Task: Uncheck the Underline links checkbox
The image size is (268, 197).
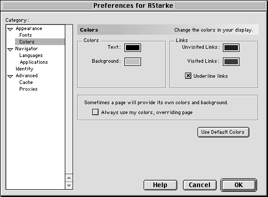Action: click(x=188, y=76)
